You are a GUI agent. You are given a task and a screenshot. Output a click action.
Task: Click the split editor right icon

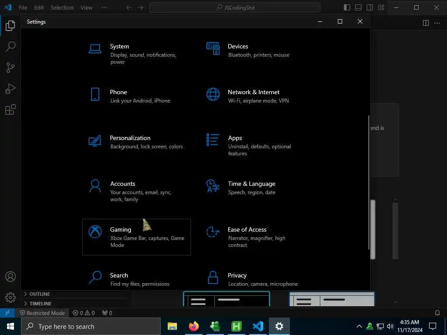[426, 23]
